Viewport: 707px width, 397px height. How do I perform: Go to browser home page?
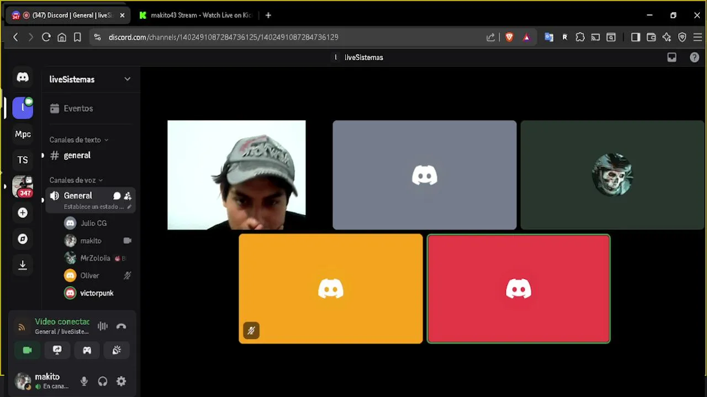pyautogui.click(x=62, y=37)
